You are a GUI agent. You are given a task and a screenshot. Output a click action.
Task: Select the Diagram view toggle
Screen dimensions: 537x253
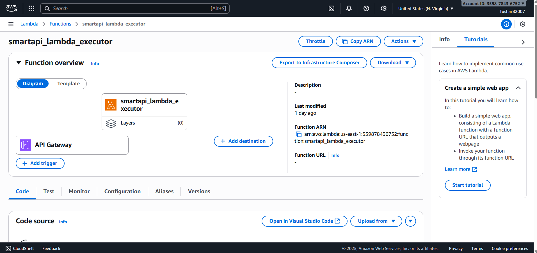[x=33, y=84]
